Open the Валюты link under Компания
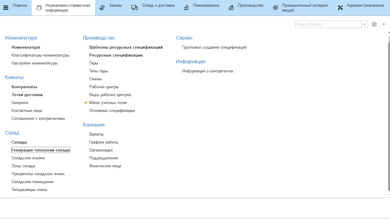The image size is (390, 219). [x=96, y=134]
